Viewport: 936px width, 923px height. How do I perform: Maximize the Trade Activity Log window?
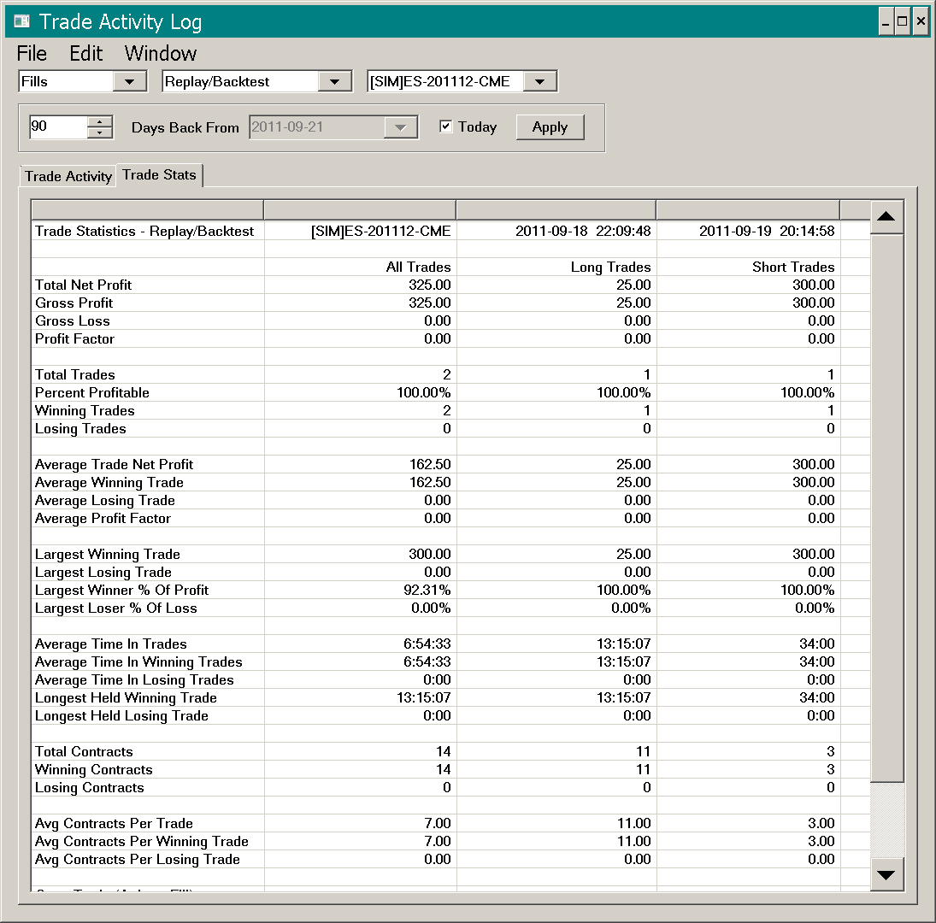click(903, 22)
